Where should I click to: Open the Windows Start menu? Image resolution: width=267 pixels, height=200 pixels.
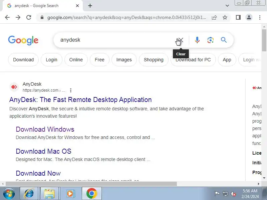point(9,194)
